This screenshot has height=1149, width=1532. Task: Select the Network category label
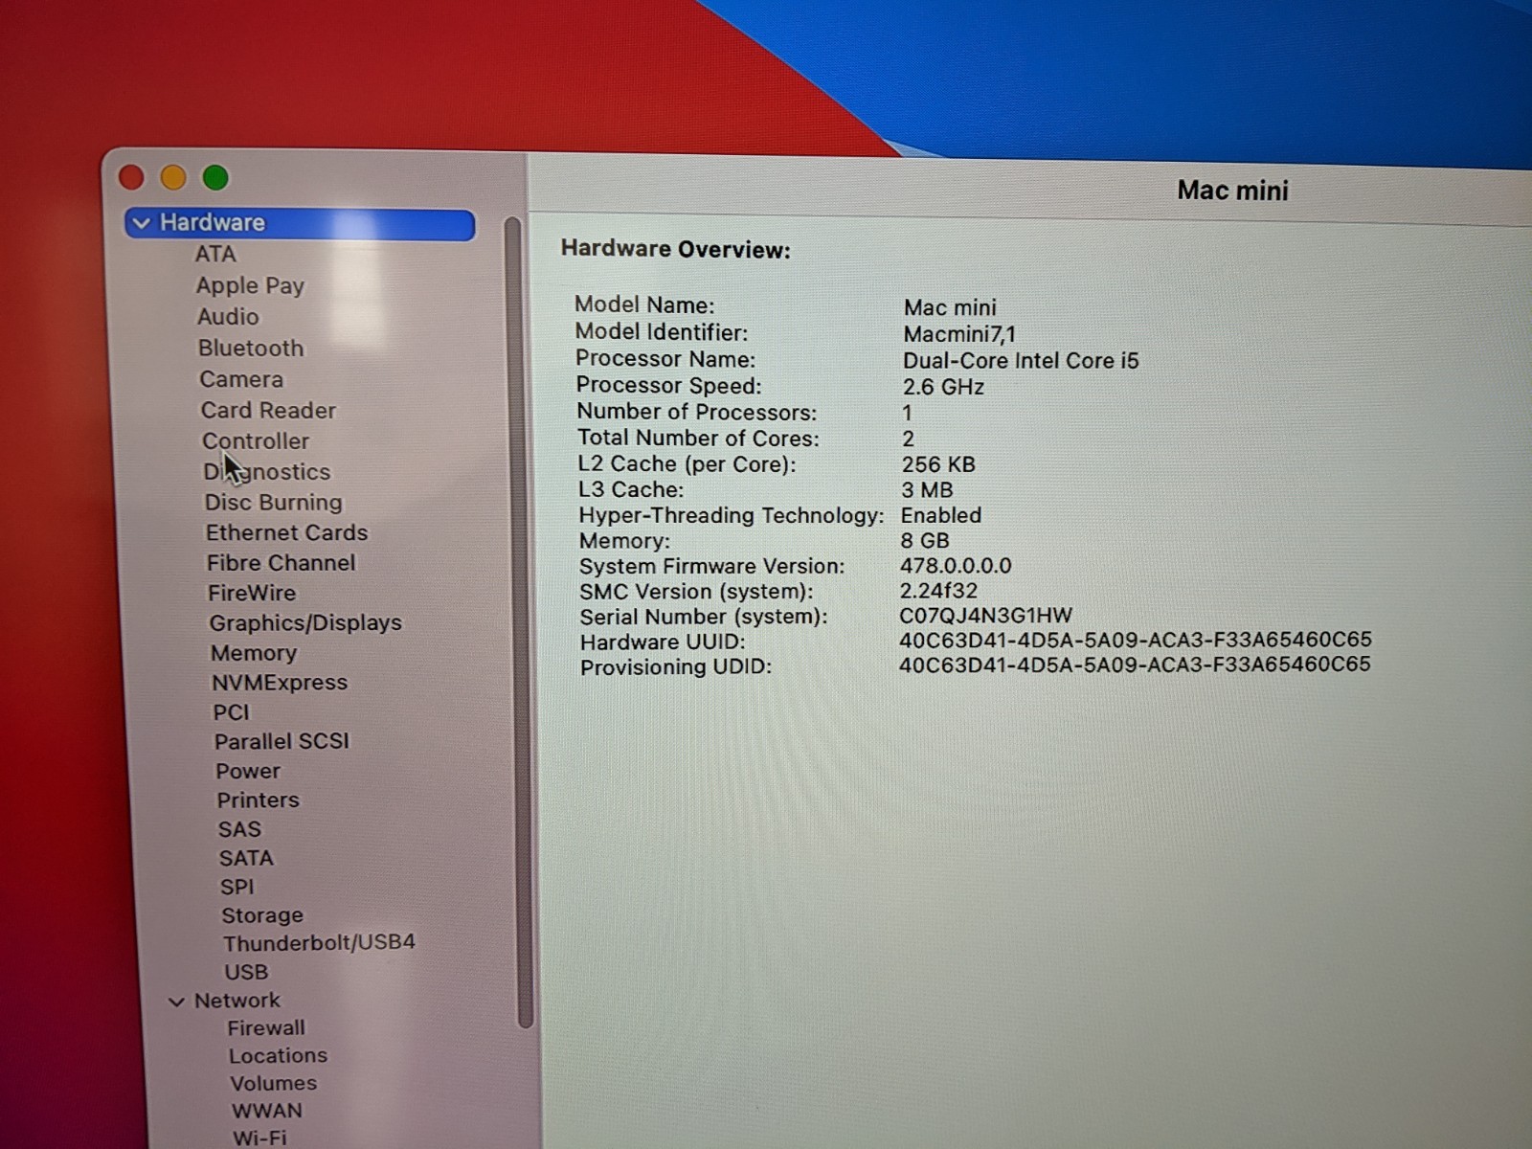[x=237, y=1001]
